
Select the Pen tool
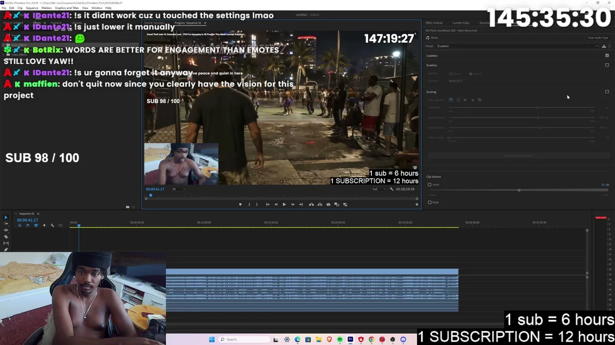6,249
